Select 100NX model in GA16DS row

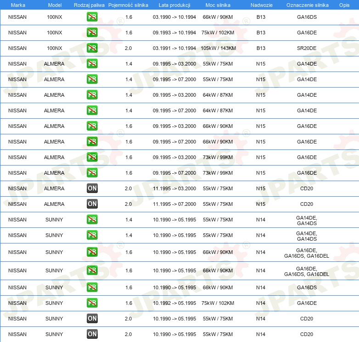55,17
